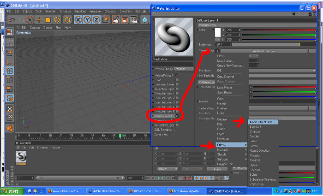
Task: Lock the Z axis
Action: 96,20
